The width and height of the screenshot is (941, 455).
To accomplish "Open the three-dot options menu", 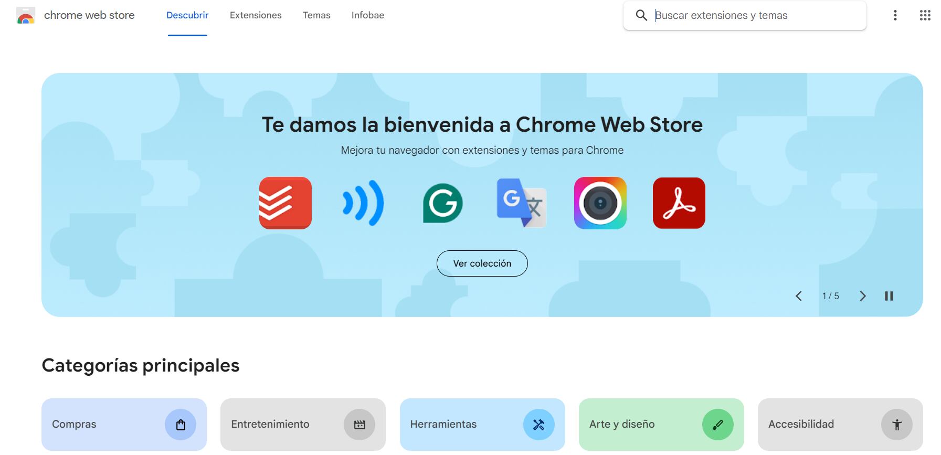I will click(x=895, y=16).
